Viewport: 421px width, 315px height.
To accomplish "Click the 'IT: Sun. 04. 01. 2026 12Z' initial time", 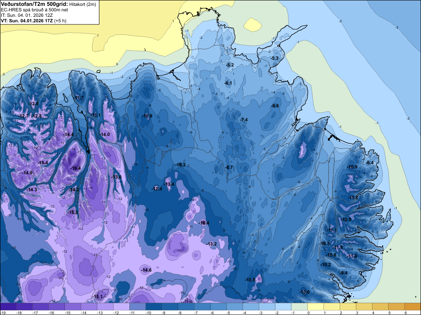I will [27, 15].
